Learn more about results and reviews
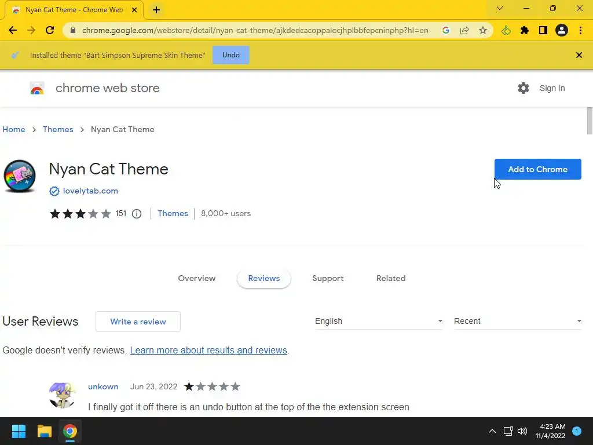 [208, 350]
